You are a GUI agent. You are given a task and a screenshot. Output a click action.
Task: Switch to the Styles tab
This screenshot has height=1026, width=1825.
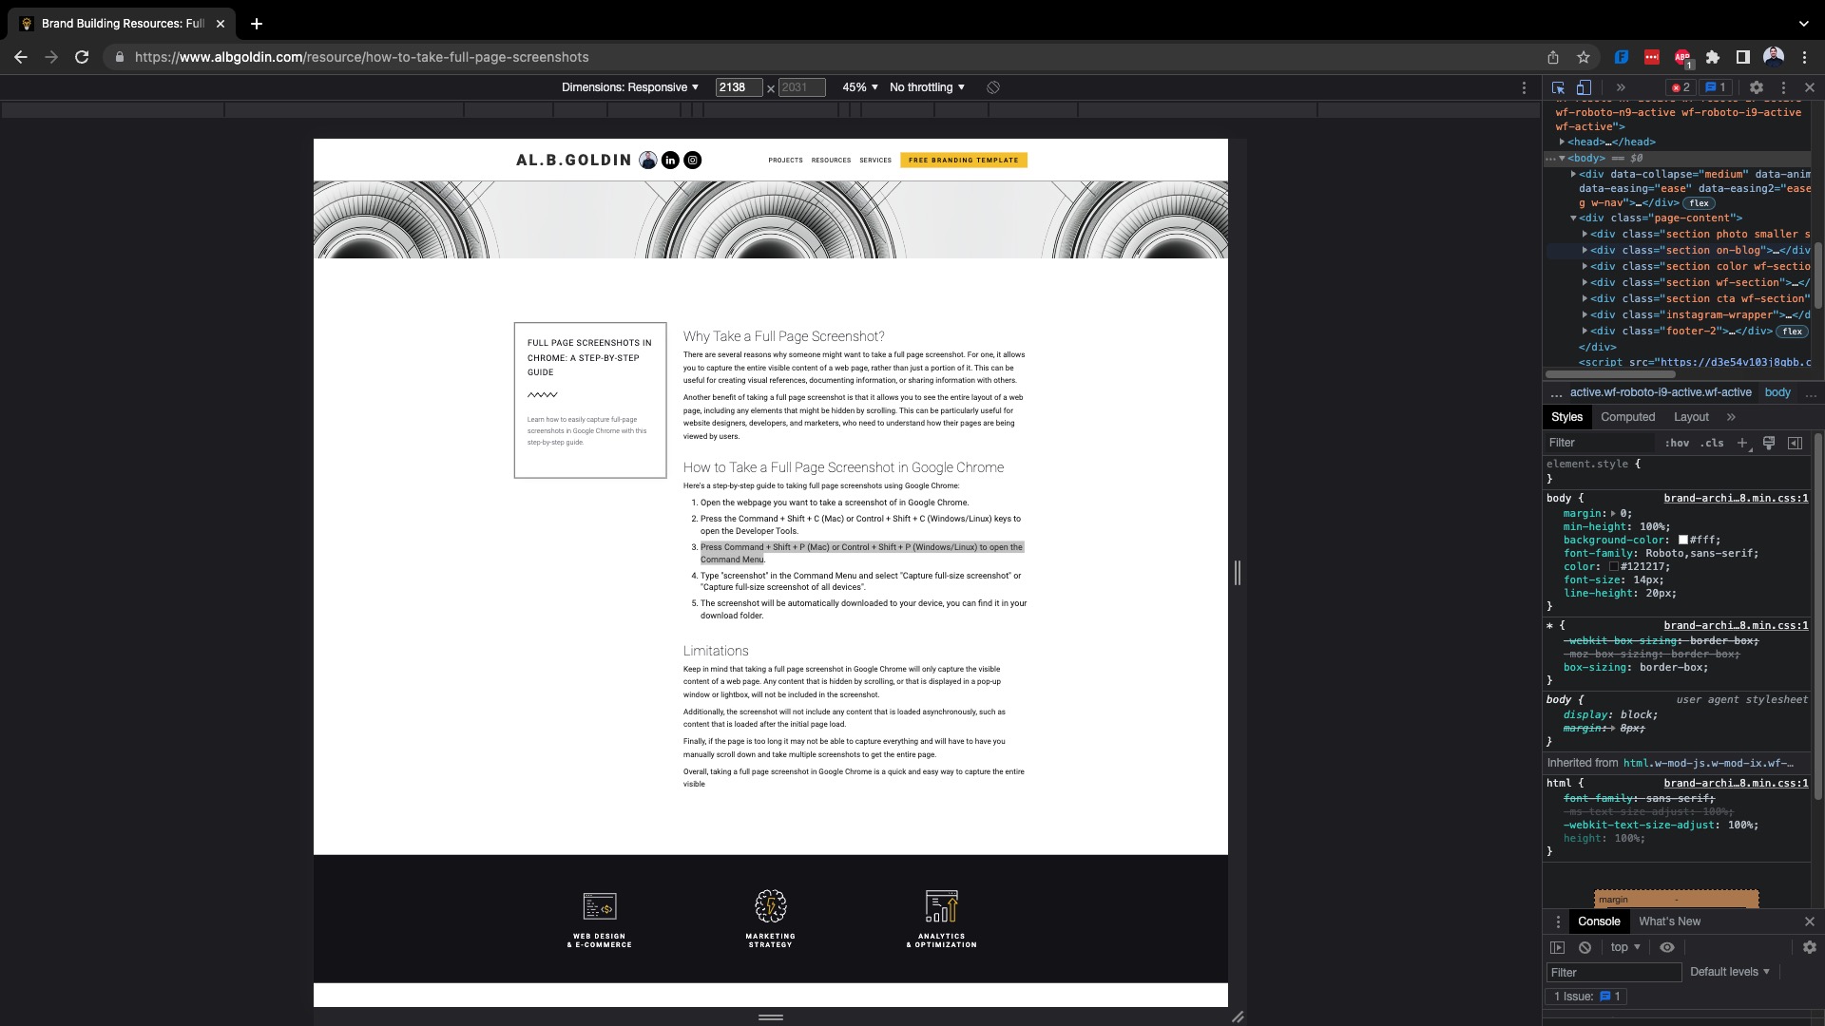point(1567,417)
